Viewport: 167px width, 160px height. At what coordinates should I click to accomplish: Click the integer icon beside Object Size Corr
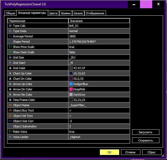pyautogui.click(x=10, y=121)
